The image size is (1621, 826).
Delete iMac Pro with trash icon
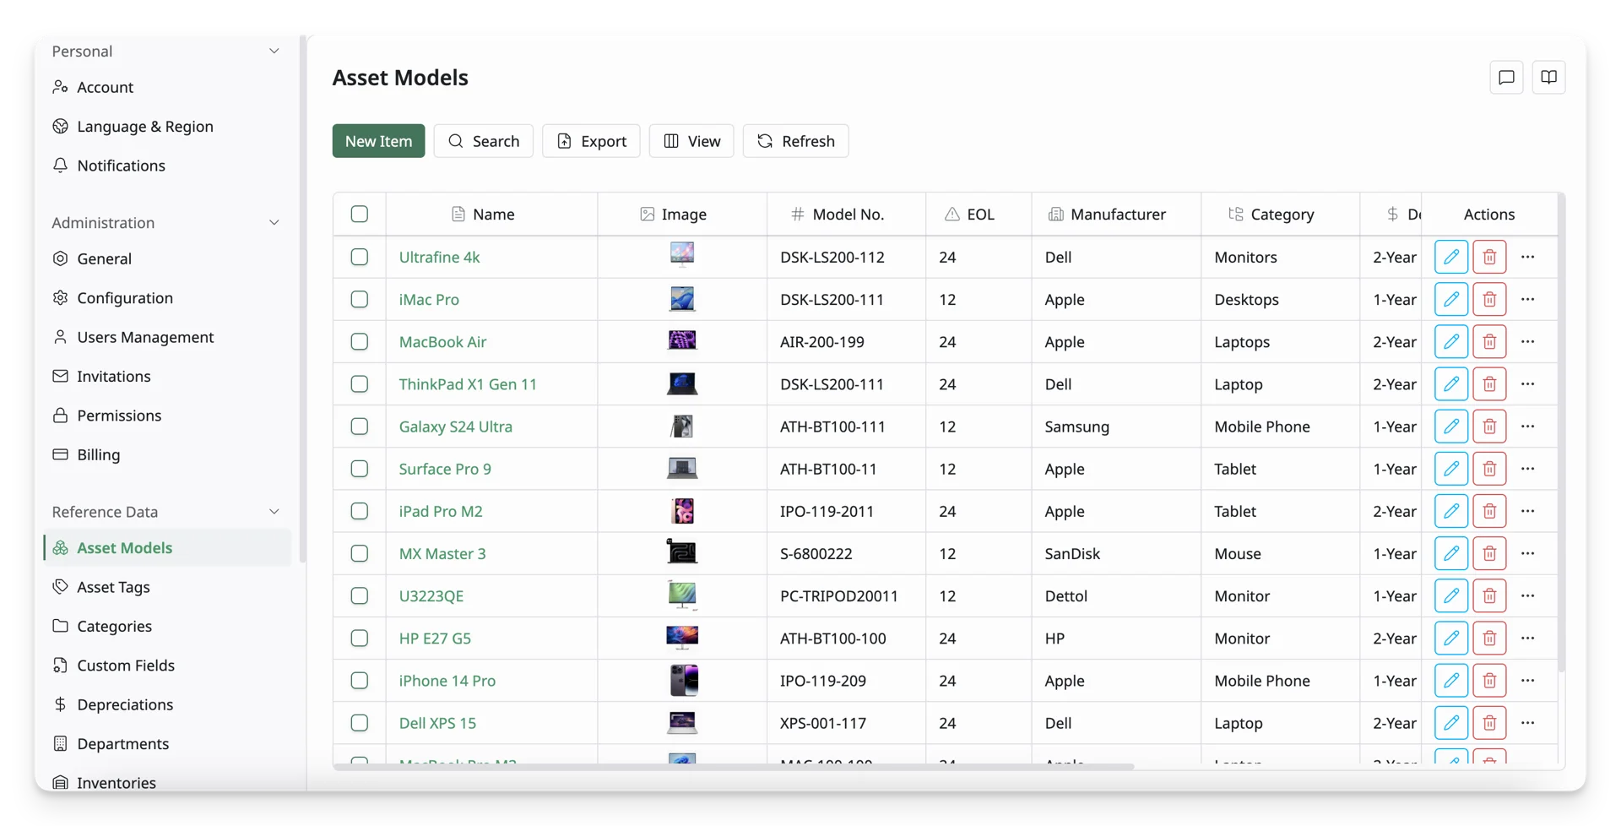1489,299
